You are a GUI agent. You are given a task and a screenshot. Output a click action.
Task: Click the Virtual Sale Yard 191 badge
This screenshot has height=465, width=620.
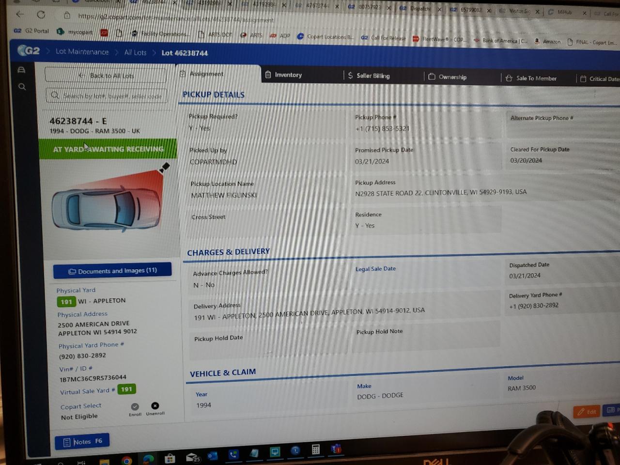[x=126, y=389]
